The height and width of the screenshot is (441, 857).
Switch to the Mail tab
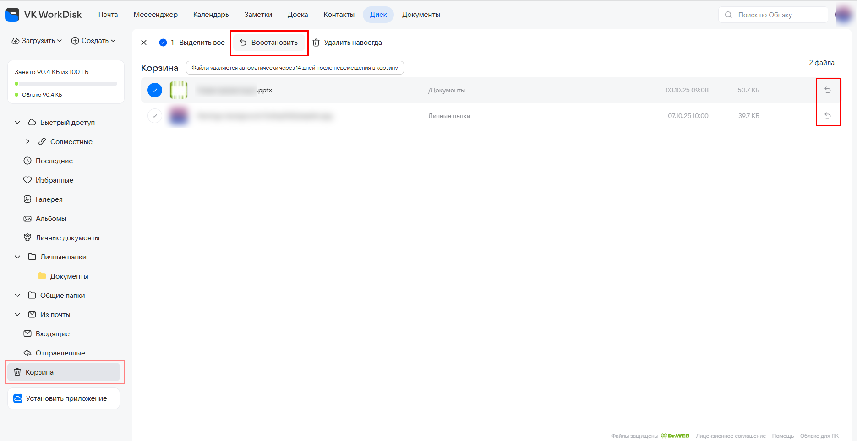tap(108, 15)
